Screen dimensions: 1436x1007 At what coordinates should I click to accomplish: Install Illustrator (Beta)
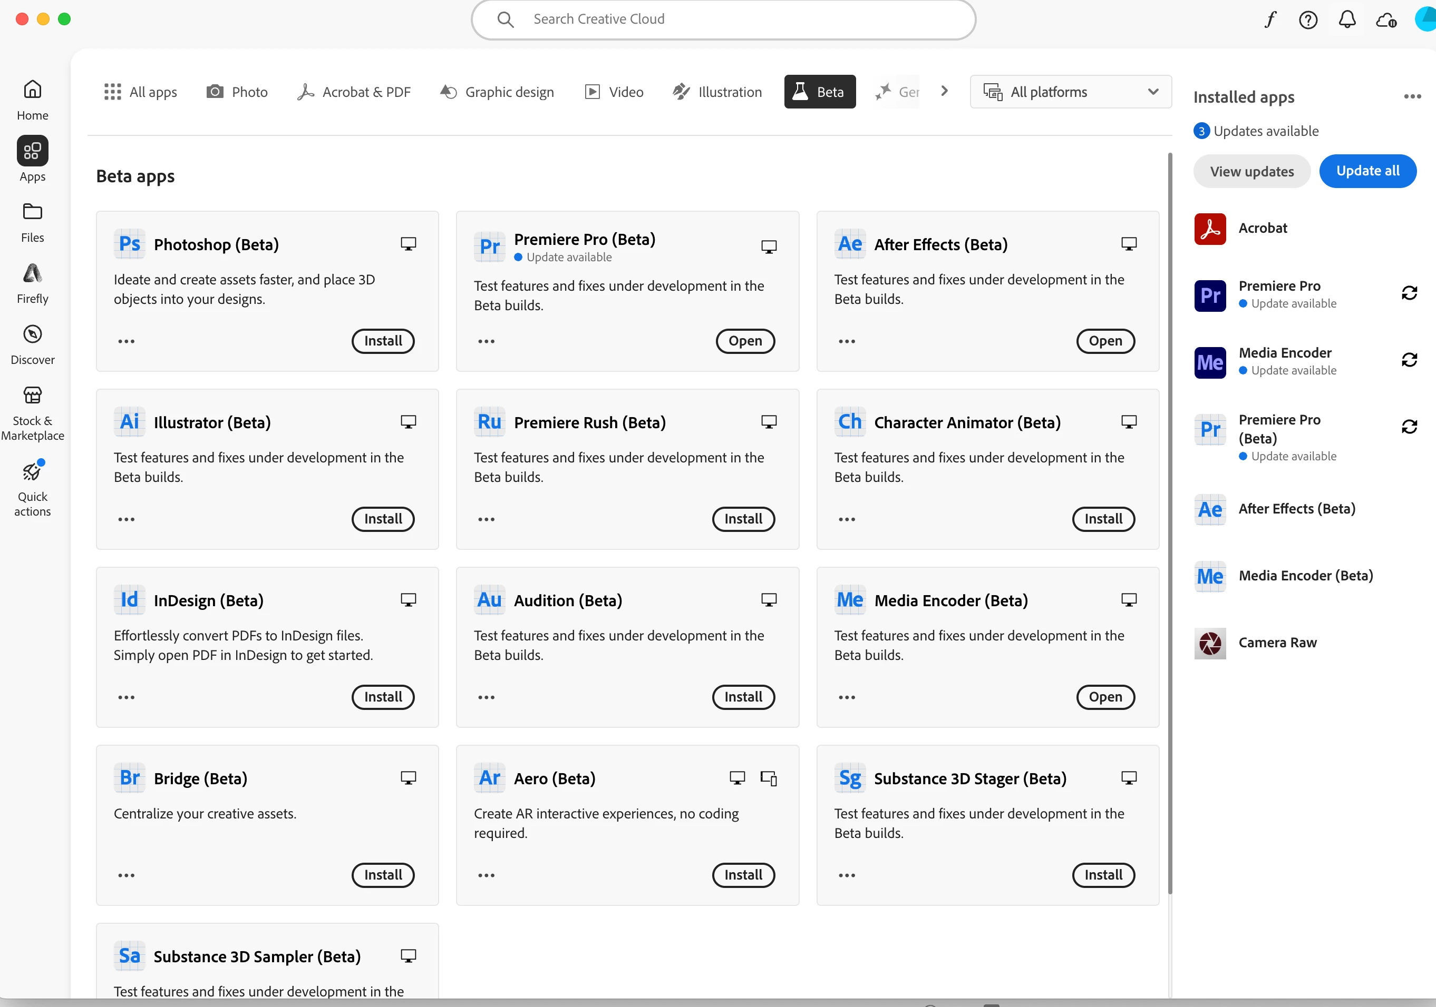pyautogui.click(x=383, y=519)
